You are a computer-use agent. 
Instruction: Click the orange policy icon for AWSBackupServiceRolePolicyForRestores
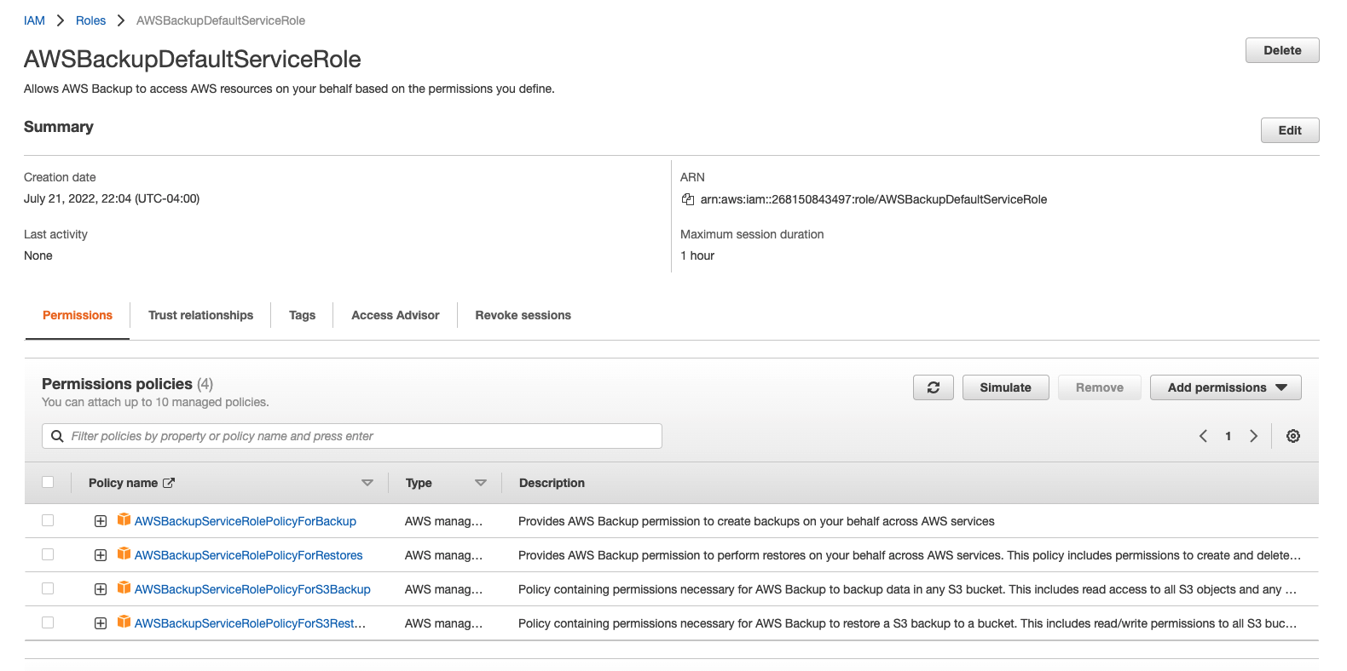(124, 553)
